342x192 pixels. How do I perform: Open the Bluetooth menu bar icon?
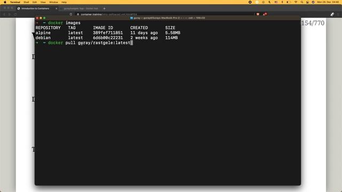coord(282,2)
